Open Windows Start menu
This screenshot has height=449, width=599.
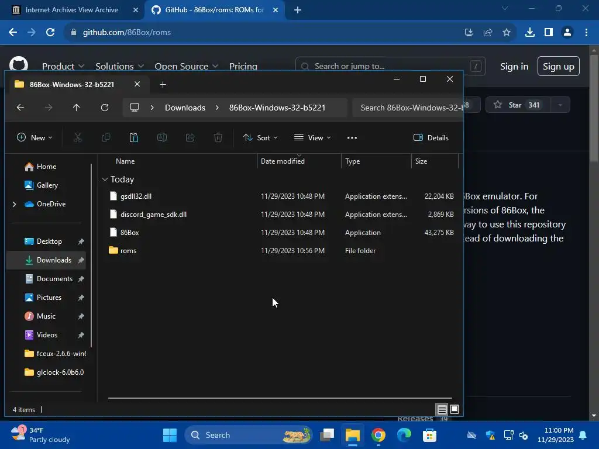click(x=170, y=435)
